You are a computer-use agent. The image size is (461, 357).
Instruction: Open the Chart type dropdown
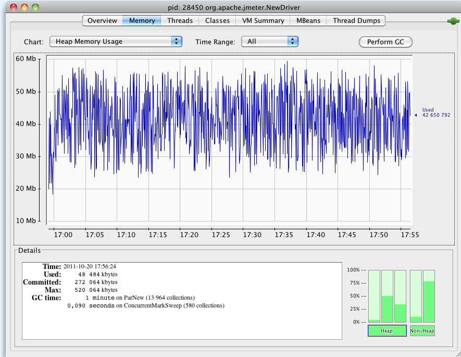(x=116, y=42)
